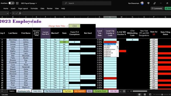Click into the Search box
The image size is (171, 96).
pos(87,3)
